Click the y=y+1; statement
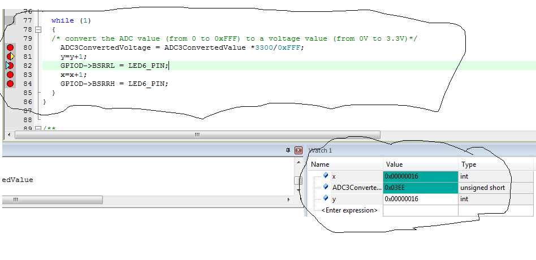Viewport: 536px width, 260px height. click(74, 57)
